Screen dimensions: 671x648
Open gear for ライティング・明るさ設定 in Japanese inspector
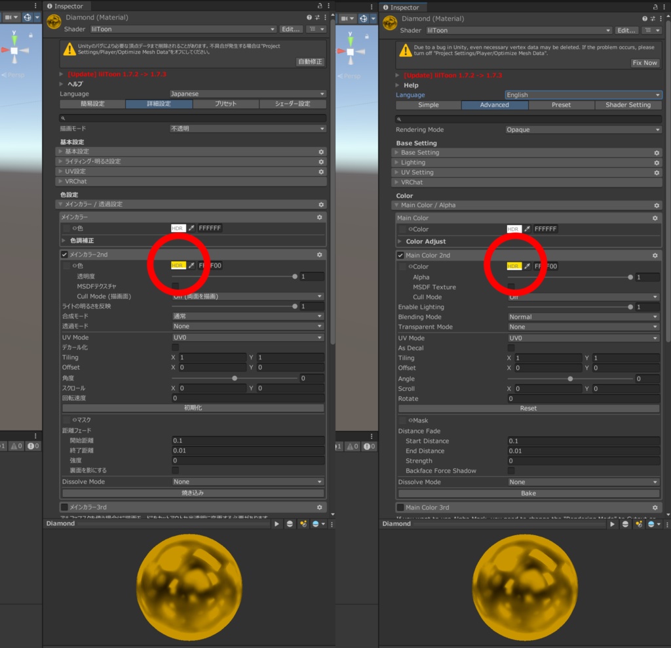321,162
